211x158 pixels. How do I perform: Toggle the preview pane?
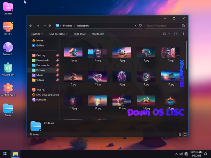[176, 34]
